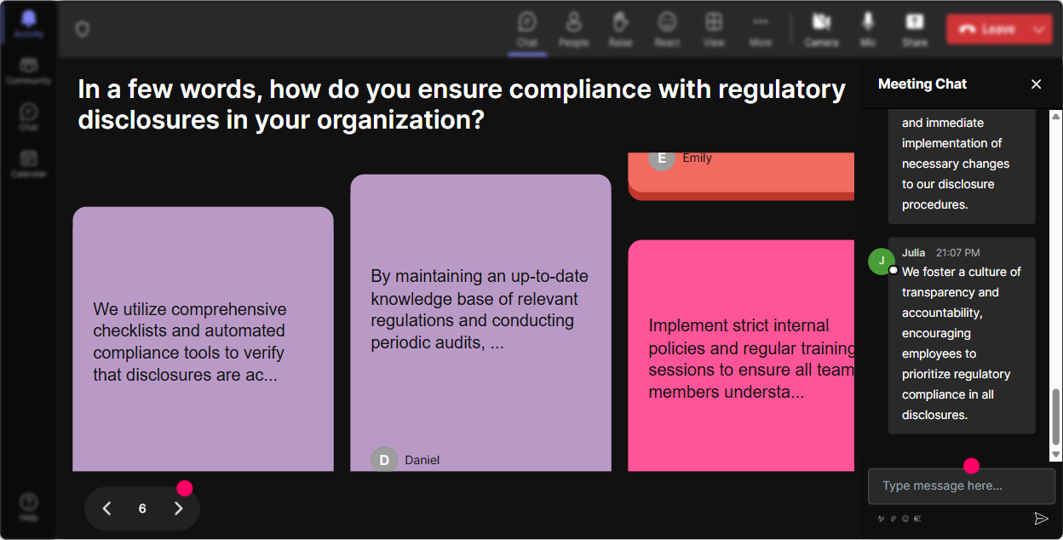This screenshot has height=540, width=1063.
Task: Click the slide number 6 indicator
Action: (x=142, y=508)
